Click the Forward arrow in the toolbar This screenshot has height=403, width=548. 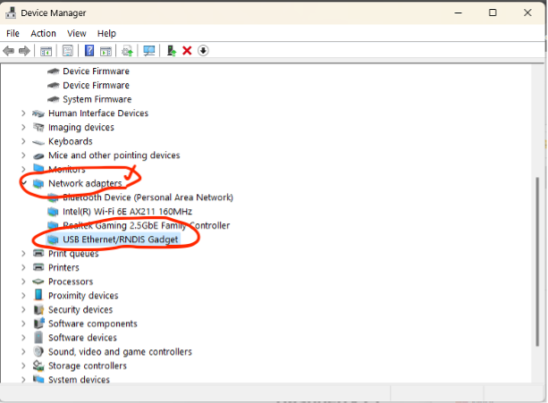tap(24, 51)
